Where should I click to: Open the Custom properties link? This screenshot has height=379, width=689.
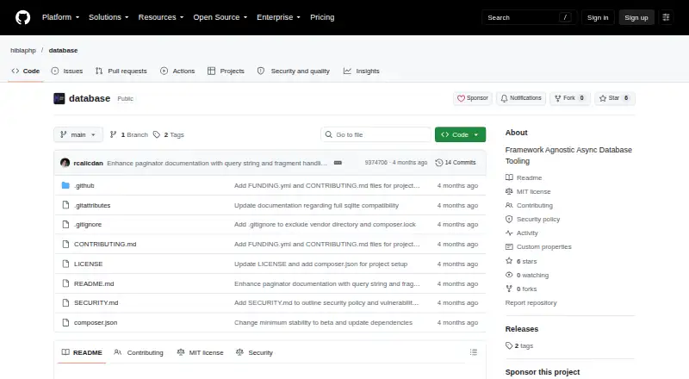click(544, 246)
